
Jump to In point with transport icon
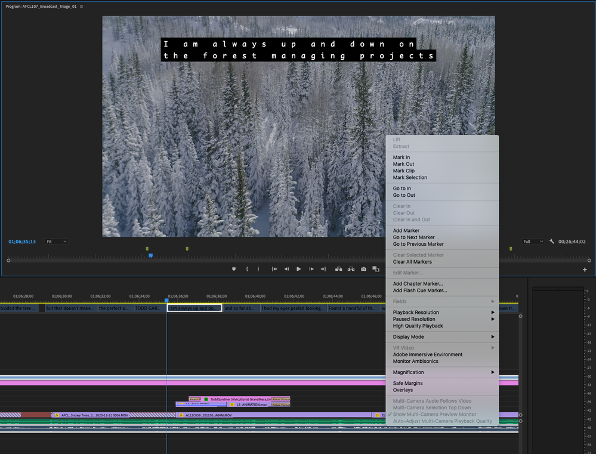click(x=274, y=269)
